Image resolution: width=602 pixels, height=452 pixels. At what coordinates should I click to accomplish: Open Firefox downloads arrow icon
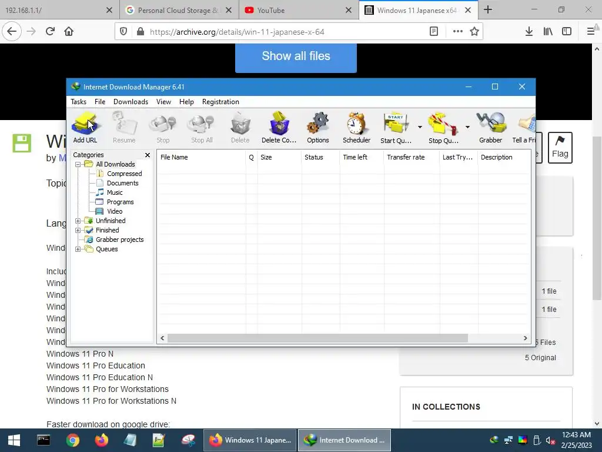pos(529,32)
